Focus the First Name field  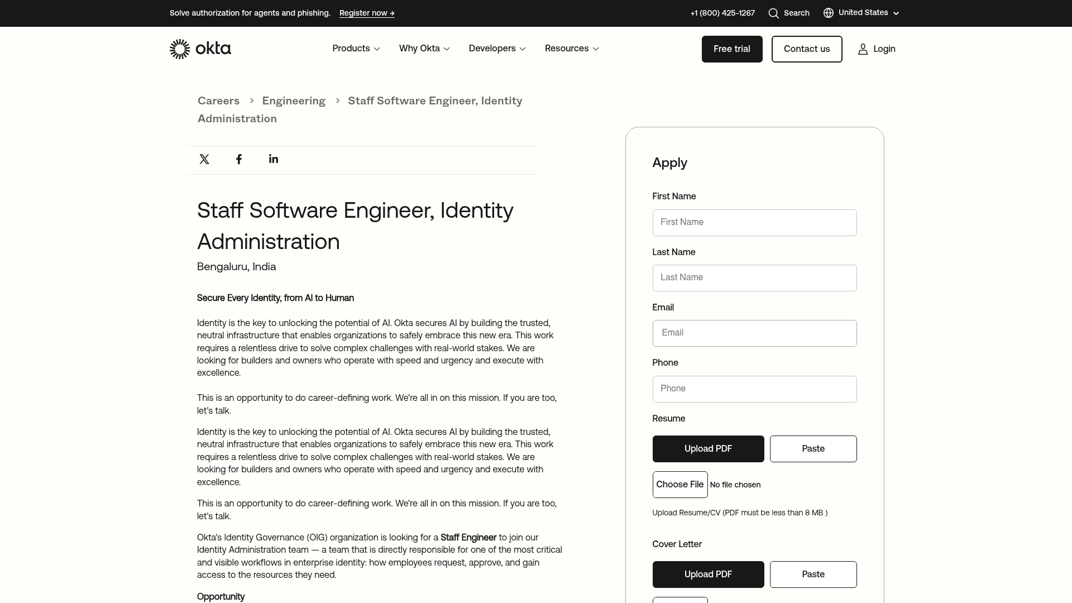pos(754,223)
